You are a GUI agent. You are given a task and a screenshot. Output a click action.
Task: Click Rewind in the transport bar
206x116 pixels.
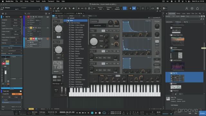pyautogui.click(x=80, y=113)
